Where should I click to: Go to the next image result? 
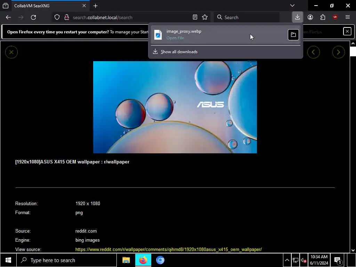coord(338,52)
